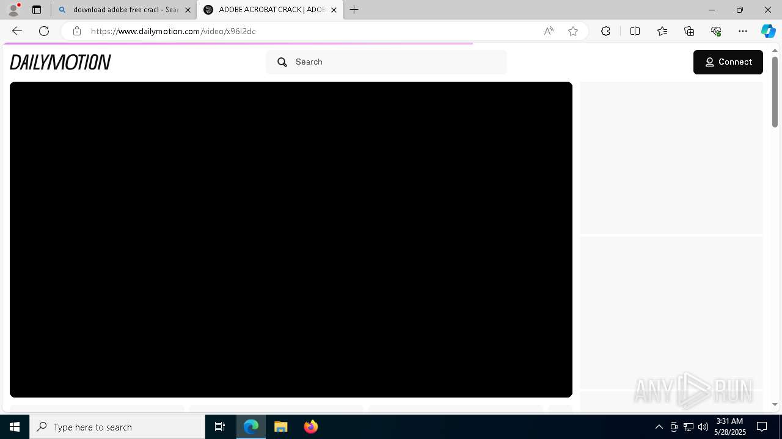This screenshot has width=782, height=439.
Task: Open Copilot sidebar icon
Action: tap(768, 31)
